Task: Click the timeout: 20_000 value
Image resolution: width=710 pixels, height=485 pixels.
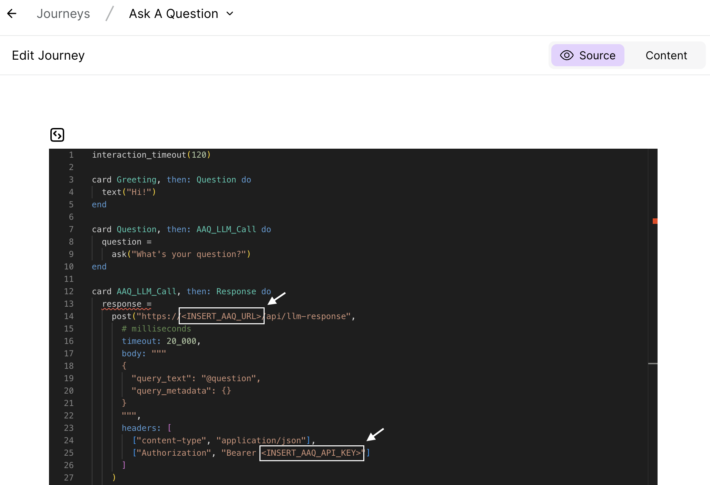Action: (x=181, y=341)
